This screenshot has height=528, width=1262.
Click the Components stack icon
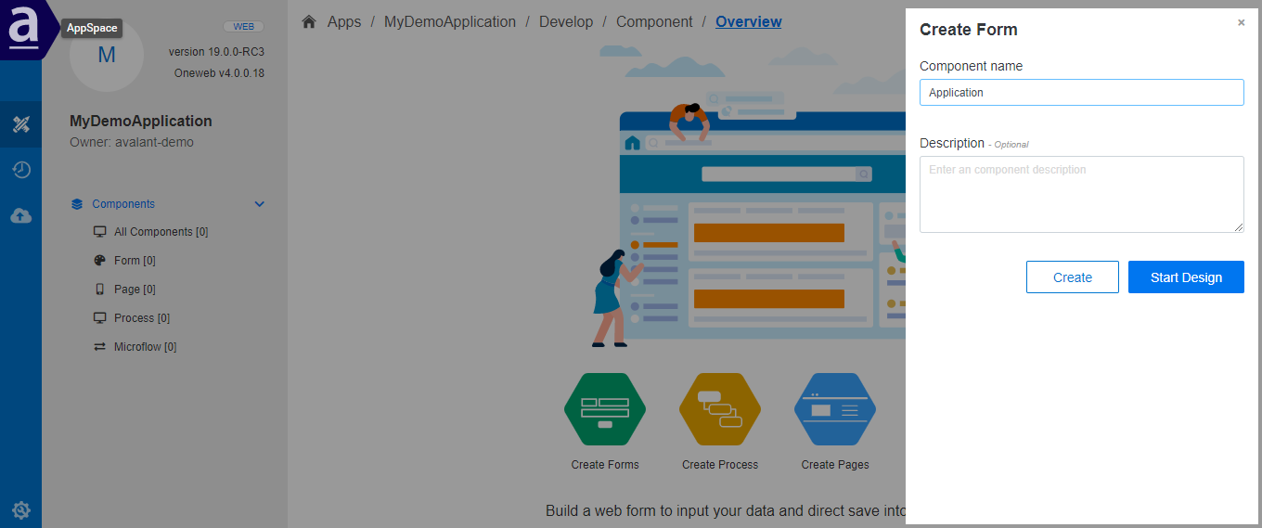(77, 204)
